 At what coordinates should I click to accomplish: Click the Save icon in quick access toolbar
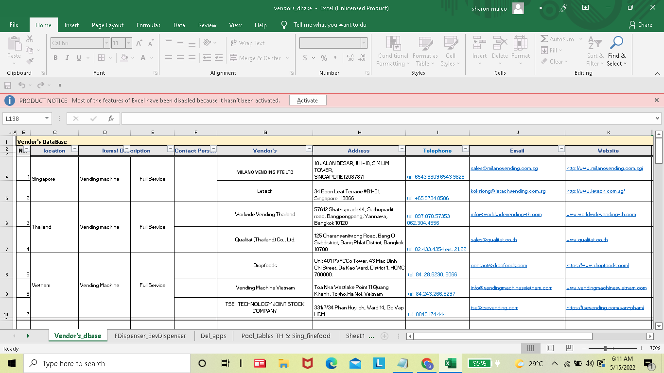8,85
